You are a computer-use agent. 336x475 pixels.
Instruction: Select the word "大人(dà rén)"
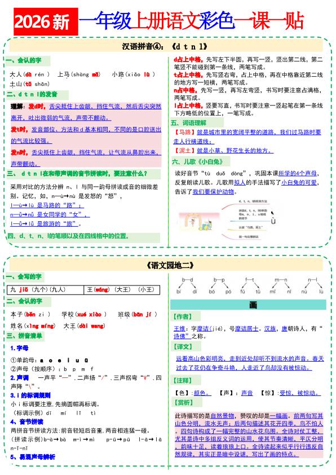point(29,74)
